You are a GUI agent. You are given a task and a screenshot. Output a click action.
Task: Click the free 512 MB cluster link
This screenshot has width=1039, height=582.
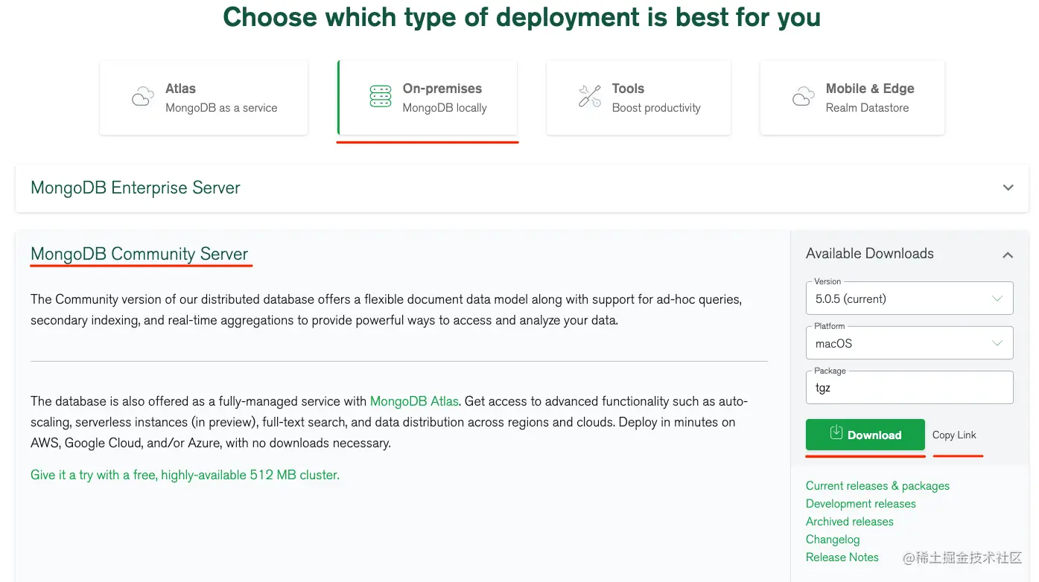(185, 475)
